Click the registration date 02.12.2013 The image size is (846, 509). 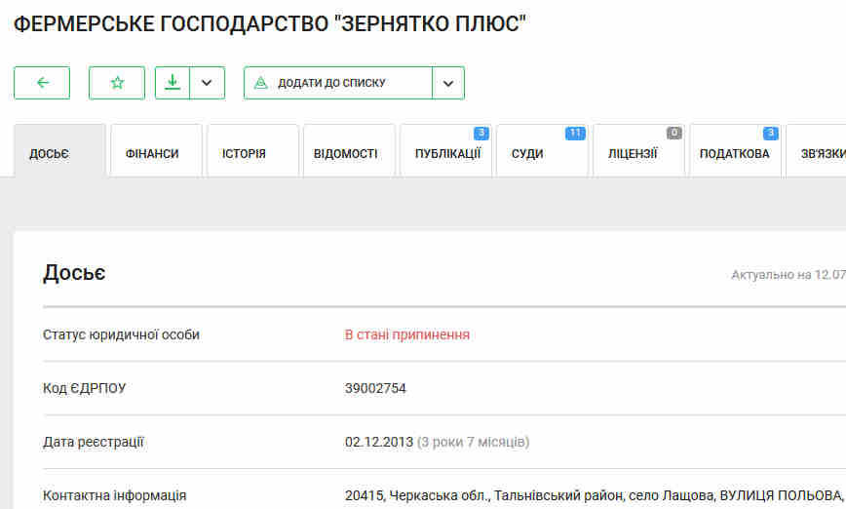click(x=379, y=442)
